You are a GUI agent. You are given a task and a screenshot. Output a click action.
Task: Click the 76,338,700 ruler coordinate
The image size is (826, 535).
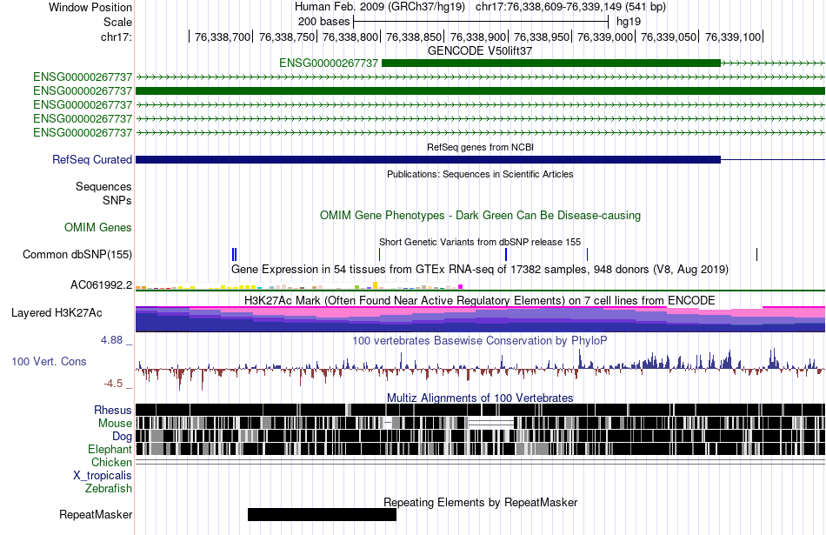pyautogui.click(x=223, y=37)
